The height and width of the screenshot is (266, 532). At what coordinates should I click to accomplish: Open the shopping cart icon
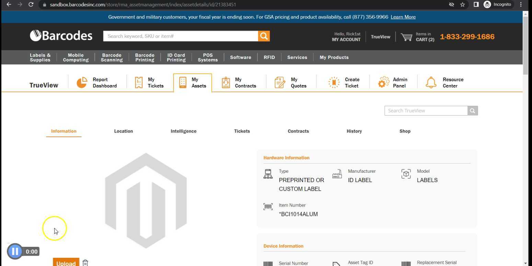tap(406, 37)
